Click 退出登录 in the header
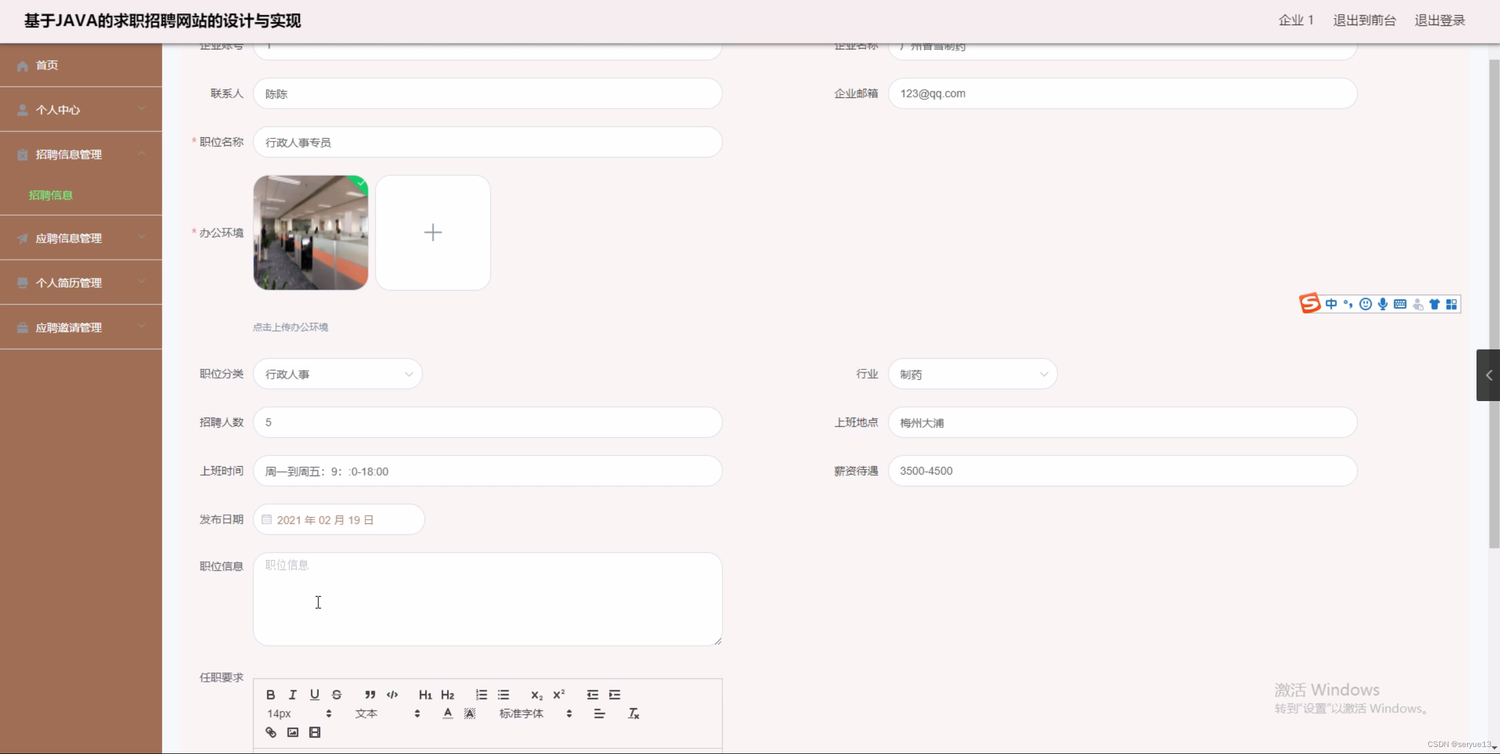1500x754 pixels. click(1440, 21)
